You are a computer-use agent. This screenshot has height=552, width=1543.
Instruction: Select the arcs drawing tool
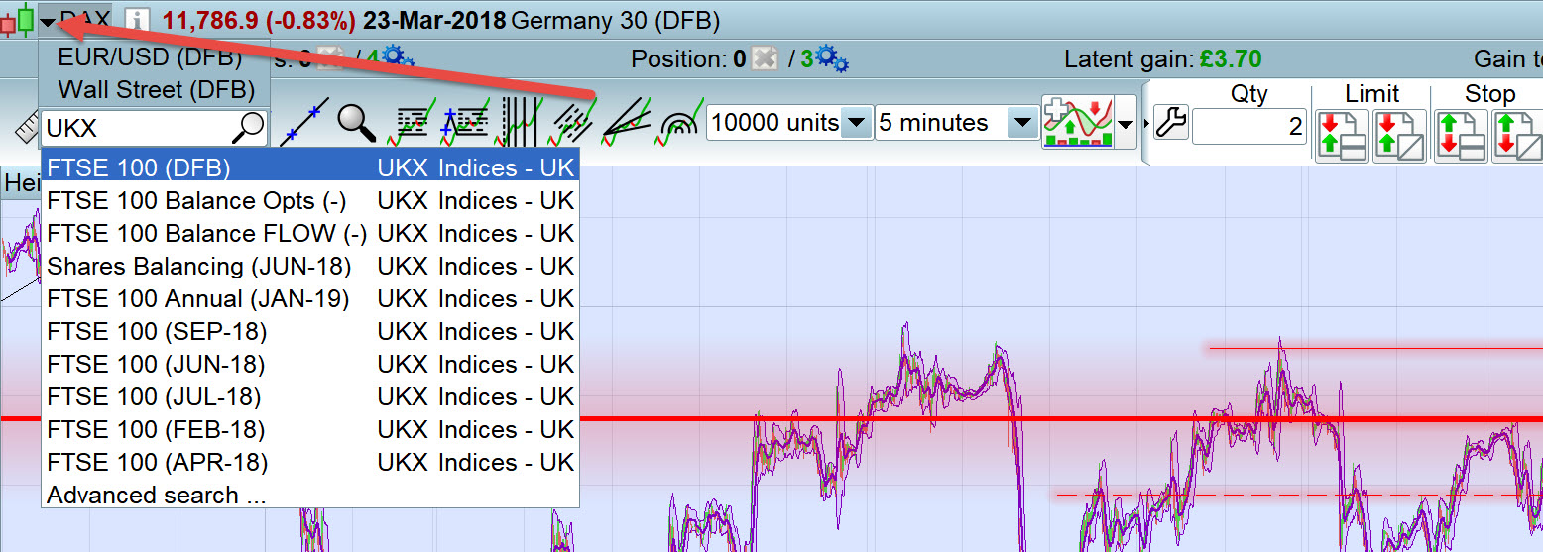coord(680,122)
